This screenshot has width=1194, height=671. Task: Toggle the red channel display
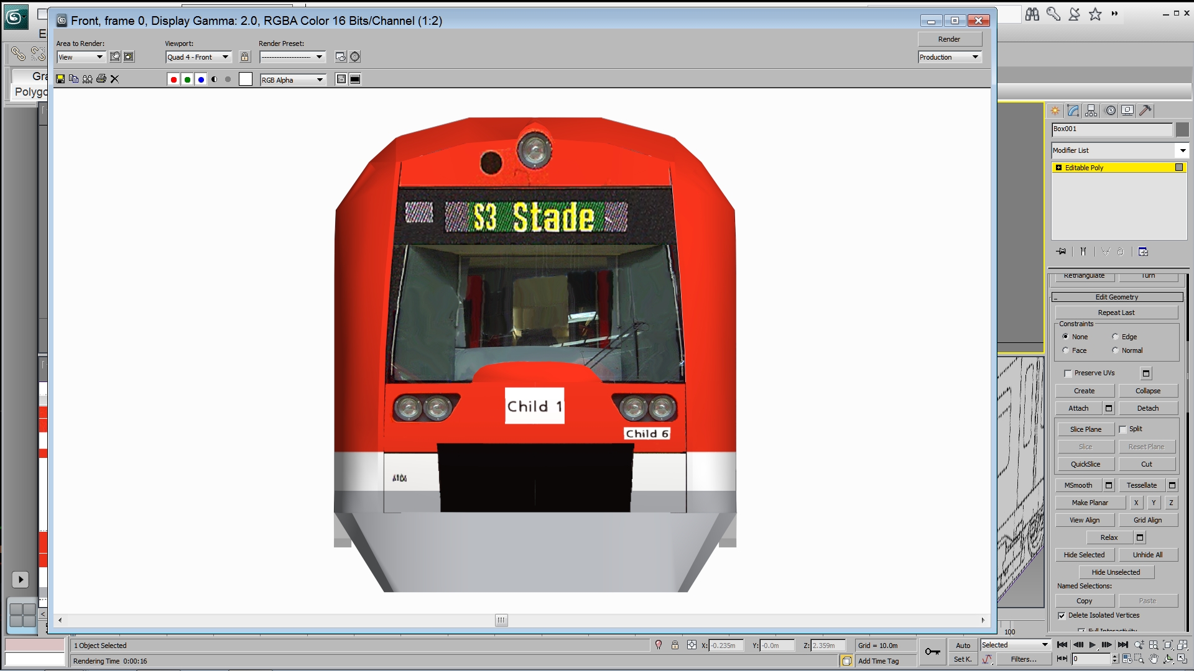point(174,80)
